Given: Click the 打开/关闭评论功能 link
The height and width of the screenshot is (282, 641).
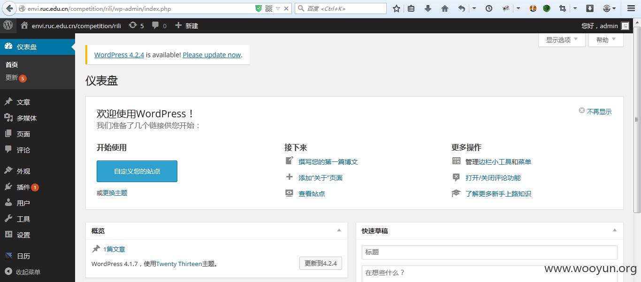Looking at the screenshot, I should pyautogui.click(x=493, y=178).
